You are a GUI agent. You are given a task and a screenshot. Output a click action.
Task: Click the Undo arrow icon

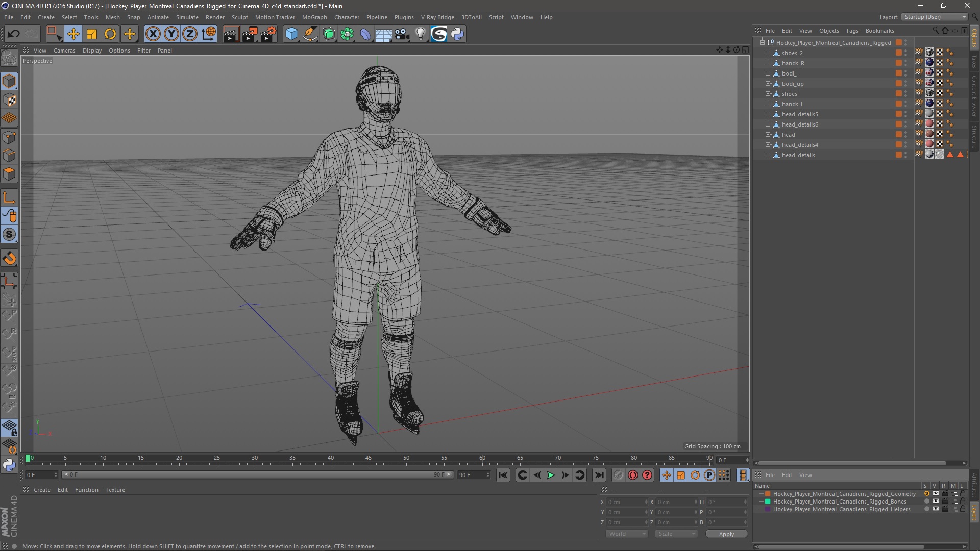pyautogui.click(x=13, y=34)
